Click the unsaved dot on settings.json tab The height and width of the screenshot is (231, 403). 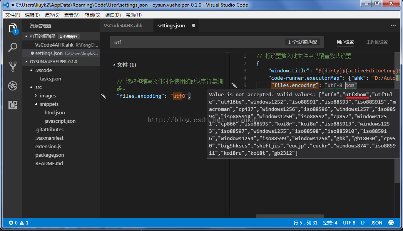[x=194, y=25]
